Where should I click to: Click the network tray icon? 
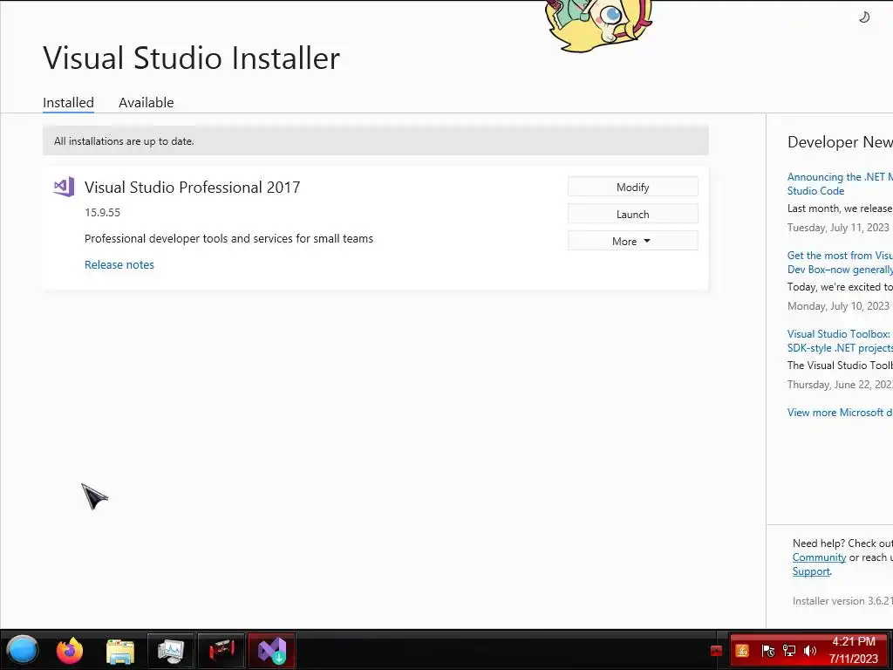click(x=788, y=651)
